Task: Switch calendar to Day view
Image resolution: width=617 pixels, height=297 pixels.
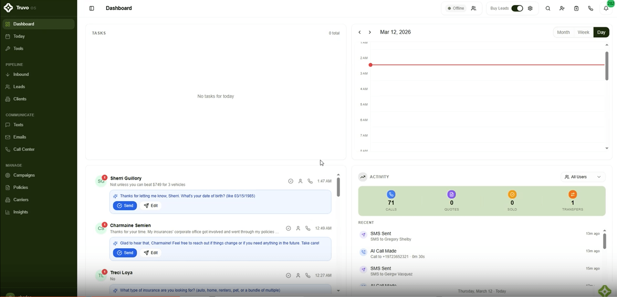Action: (601, 32)
